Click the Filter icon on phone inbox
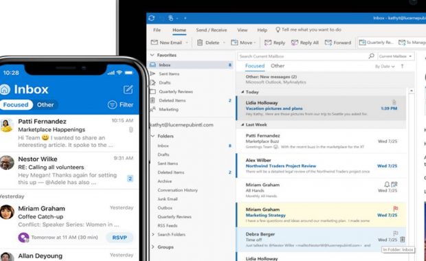 (112, 104)
